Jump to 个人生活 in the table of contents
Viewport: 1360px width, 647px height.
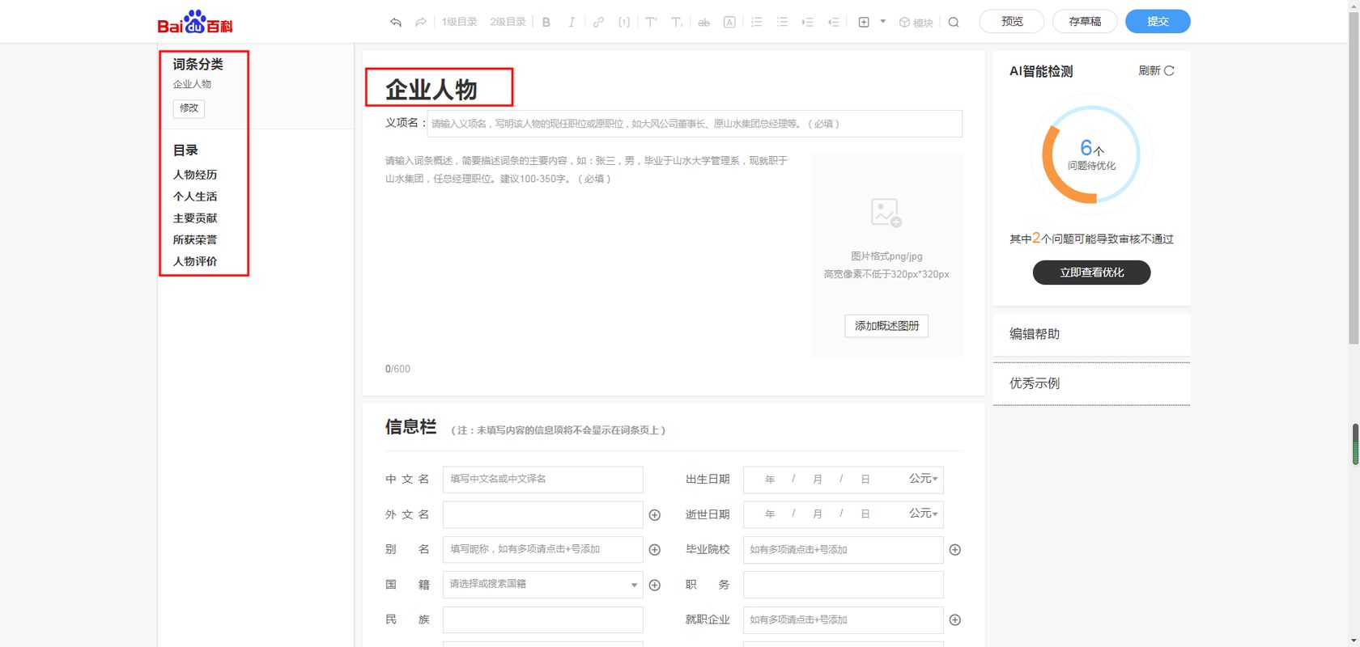(195, 197)
